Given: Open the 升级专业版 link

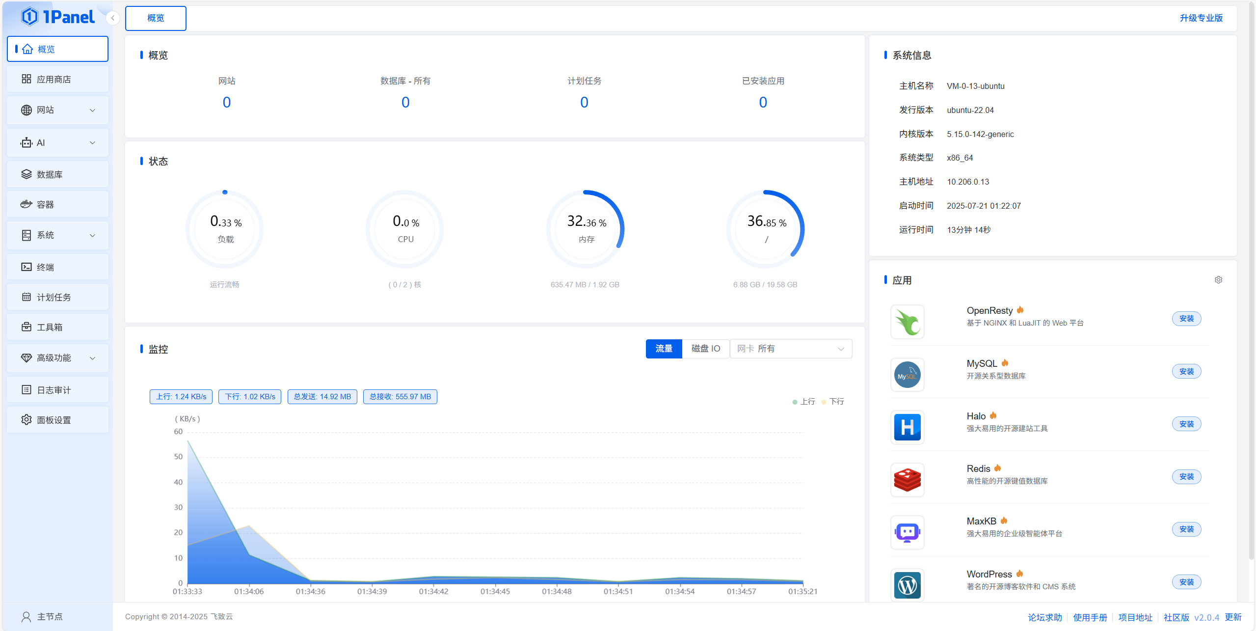Looking at the screenshot, I should pyautogui.click(x=1201, y=18).
